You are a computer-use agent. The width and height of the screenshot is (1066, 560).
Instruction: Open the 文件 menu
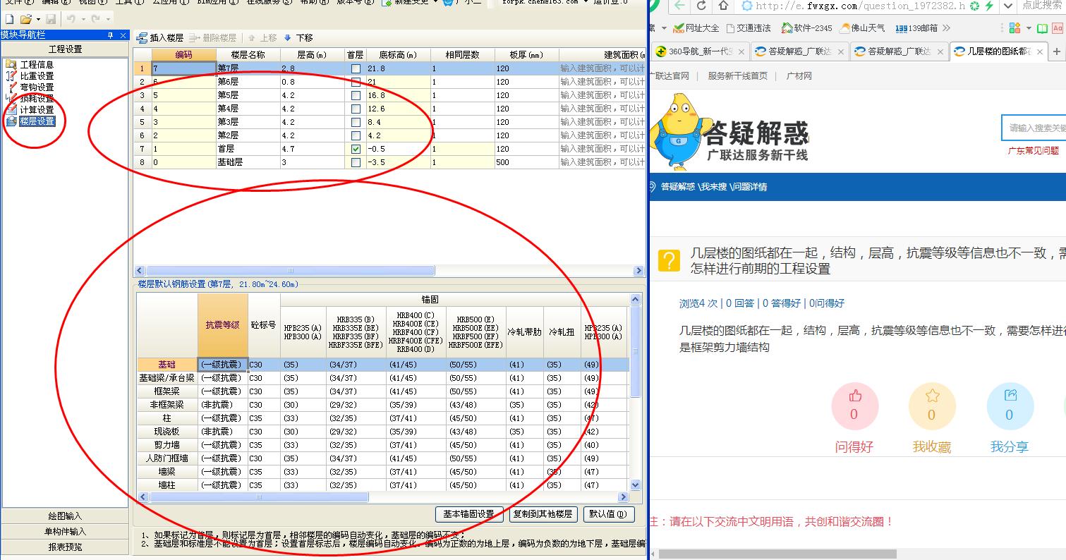(x=18, y=2)
